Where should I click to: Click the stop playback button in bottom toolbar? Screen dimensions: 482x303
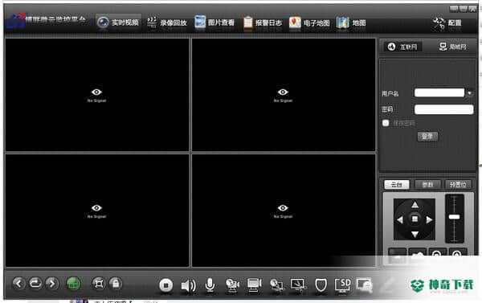(166, 285)
